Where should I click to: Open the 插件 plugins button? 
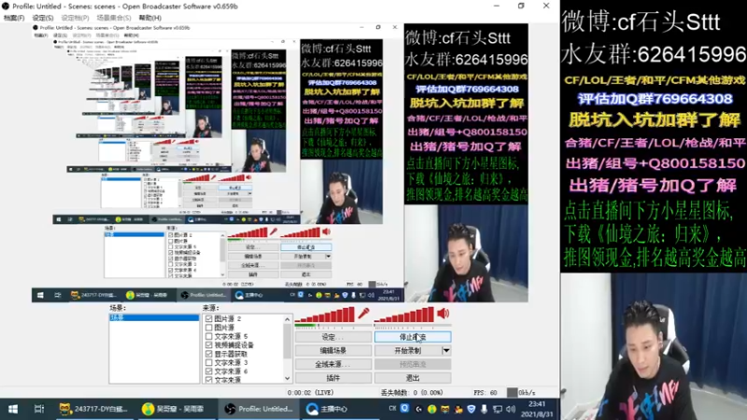click(x=333, y=378)
